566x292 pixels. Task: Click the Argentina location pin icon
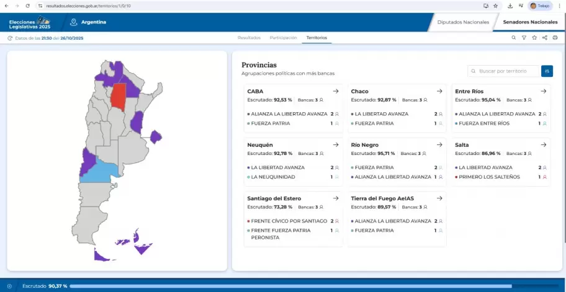73,22
